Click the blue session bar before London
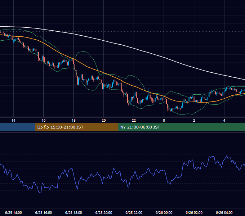 (x=18, y=127)
